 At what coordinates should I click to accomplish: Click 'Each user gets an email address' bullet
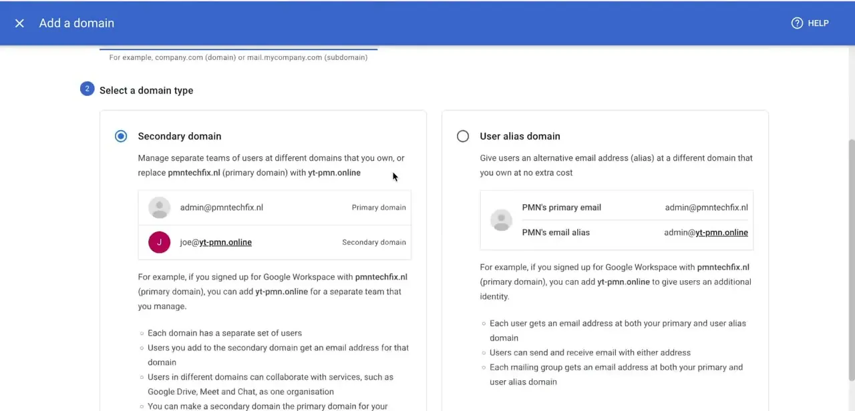click(618, 330)
